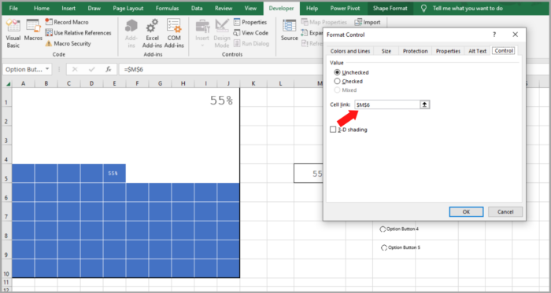Click Map Properties
The image size is (551, 293).
pos(324,22)
